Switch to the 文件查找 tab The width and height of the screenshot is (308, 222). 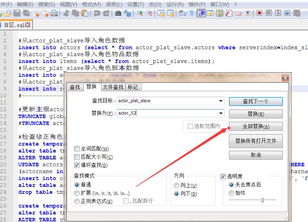pyautogui.click(x=113, y=87)
